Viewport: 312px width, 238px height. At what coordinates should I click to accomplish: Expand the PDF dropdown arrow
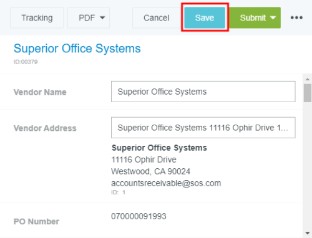[x=102, y=17]
